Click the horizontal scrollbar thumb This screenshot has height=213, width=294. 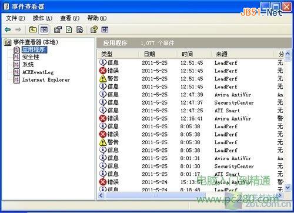155,195
